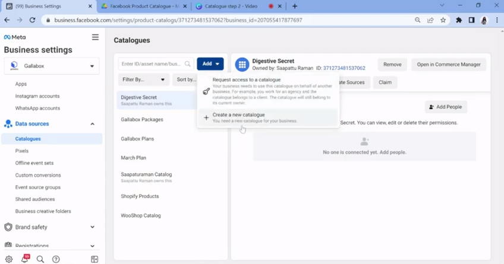Open Shared audiences in sidebar
The image size is (504, 264).
click(35, 199)
